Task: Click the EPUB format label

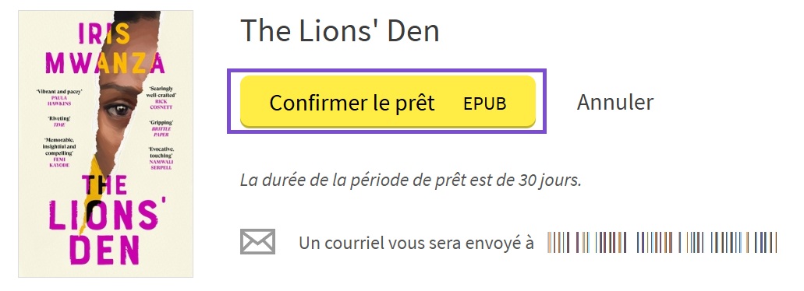Action: pos(484,103)
